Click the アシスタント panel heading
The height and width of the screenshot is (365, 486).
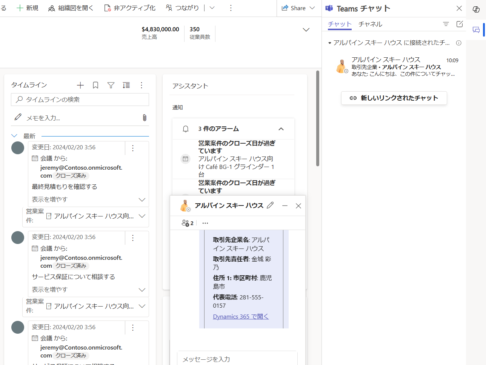(x=190, y=86)
